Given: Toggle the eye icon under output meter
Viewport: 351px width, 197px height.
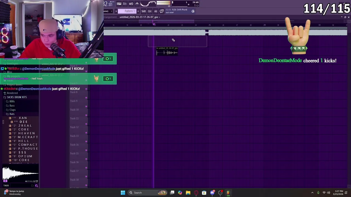Looking at the screenshot, I should point(169,6).
